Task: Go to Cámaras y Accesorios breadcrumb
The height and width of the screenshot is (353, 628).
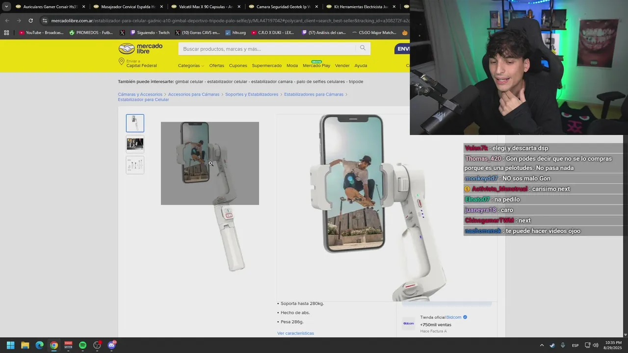Action: pyautogui.click(x=140, y=94)
